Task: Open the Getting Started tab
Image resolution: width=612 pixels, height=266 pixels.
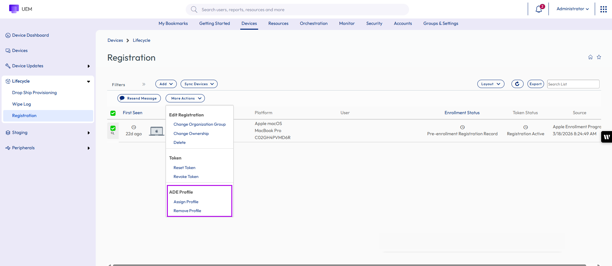Action: pos(215,24)
